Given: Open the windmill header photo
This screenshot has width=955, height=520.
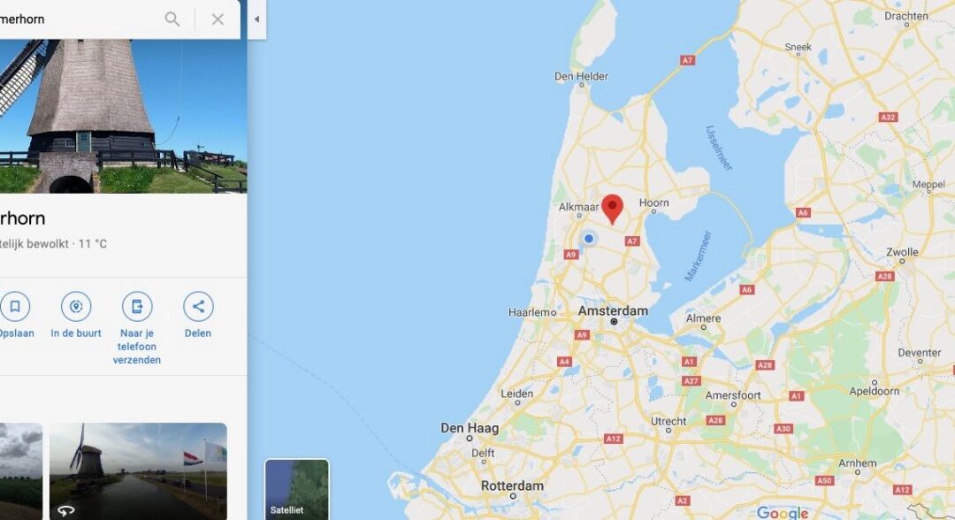Looking at the screenshot, I should [123, 117].
